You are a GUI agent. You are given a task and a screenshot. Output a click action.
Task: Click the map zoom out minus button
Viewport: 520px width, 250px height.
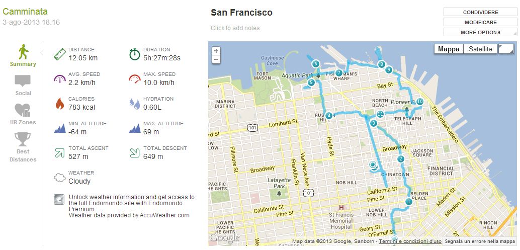(216, 59)
